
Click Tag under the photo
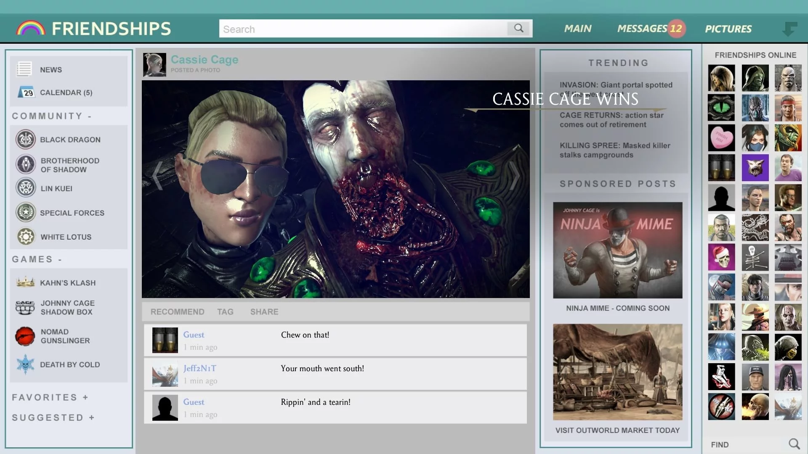(x=225, y=311)
